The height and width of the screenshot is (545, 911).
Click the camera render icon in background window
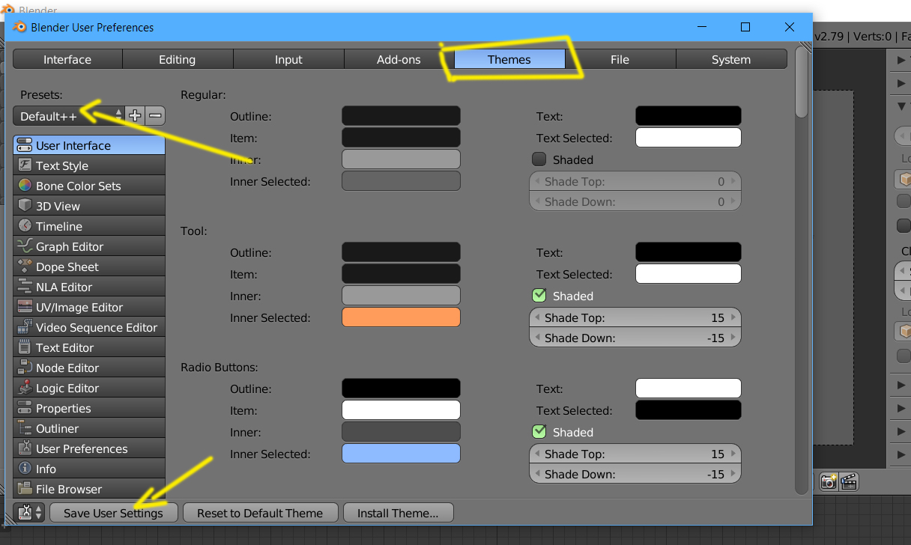pos(828,481)
